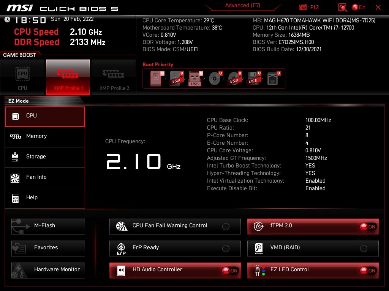This screenshot has width=389, height=291.
Task: Click the optical disc boot device icon
Action: coord(215,79)
